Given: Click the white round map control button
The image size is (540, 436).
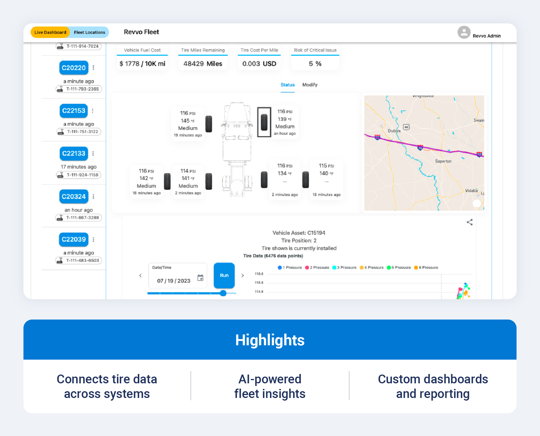Looking at the screenshot, I should 477,203.
